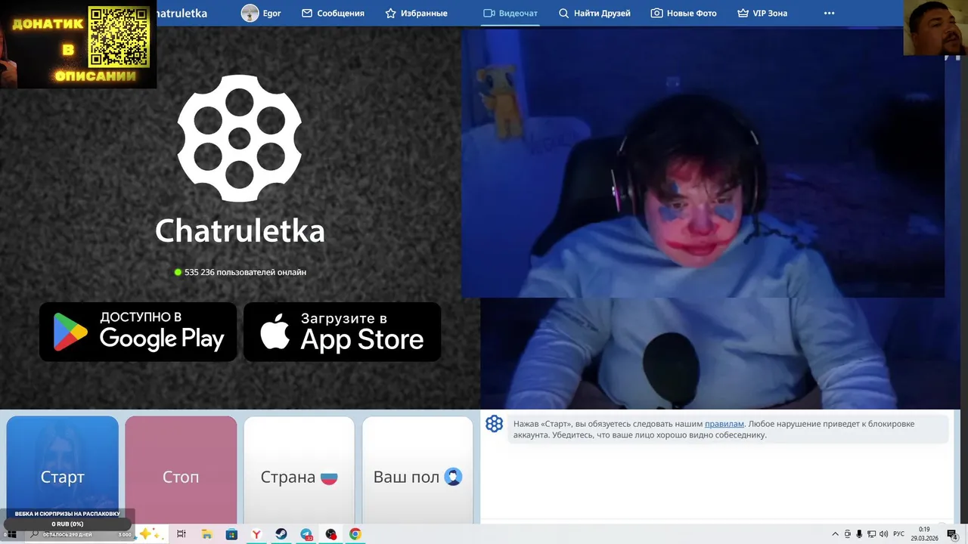Open the sparkle stars taskbar icon
Viewport: 968px width, 544px height.
[x=148, y=533]
